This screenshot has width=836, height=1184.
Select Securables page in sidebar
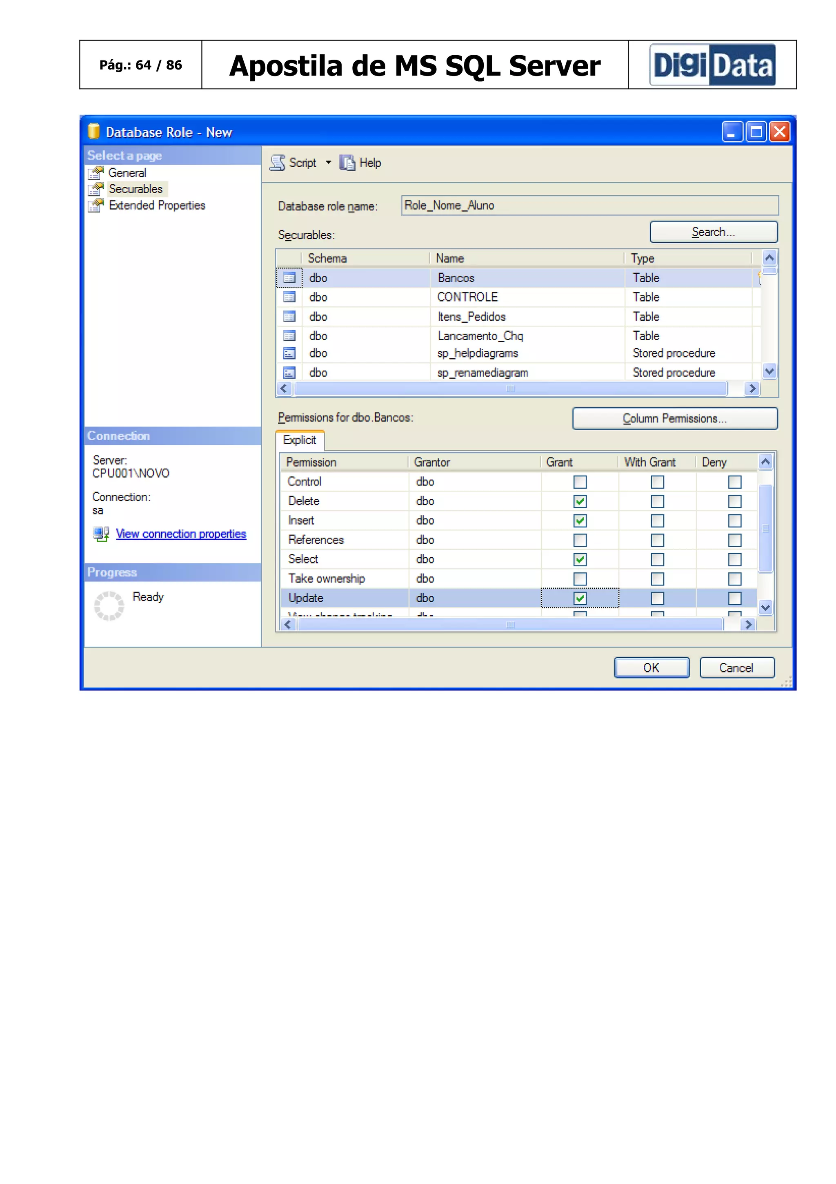(x=136, y=189)
